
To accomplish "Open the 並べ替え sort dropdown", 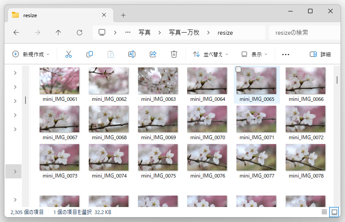I will pyautogui.click(x=211, y=54).
